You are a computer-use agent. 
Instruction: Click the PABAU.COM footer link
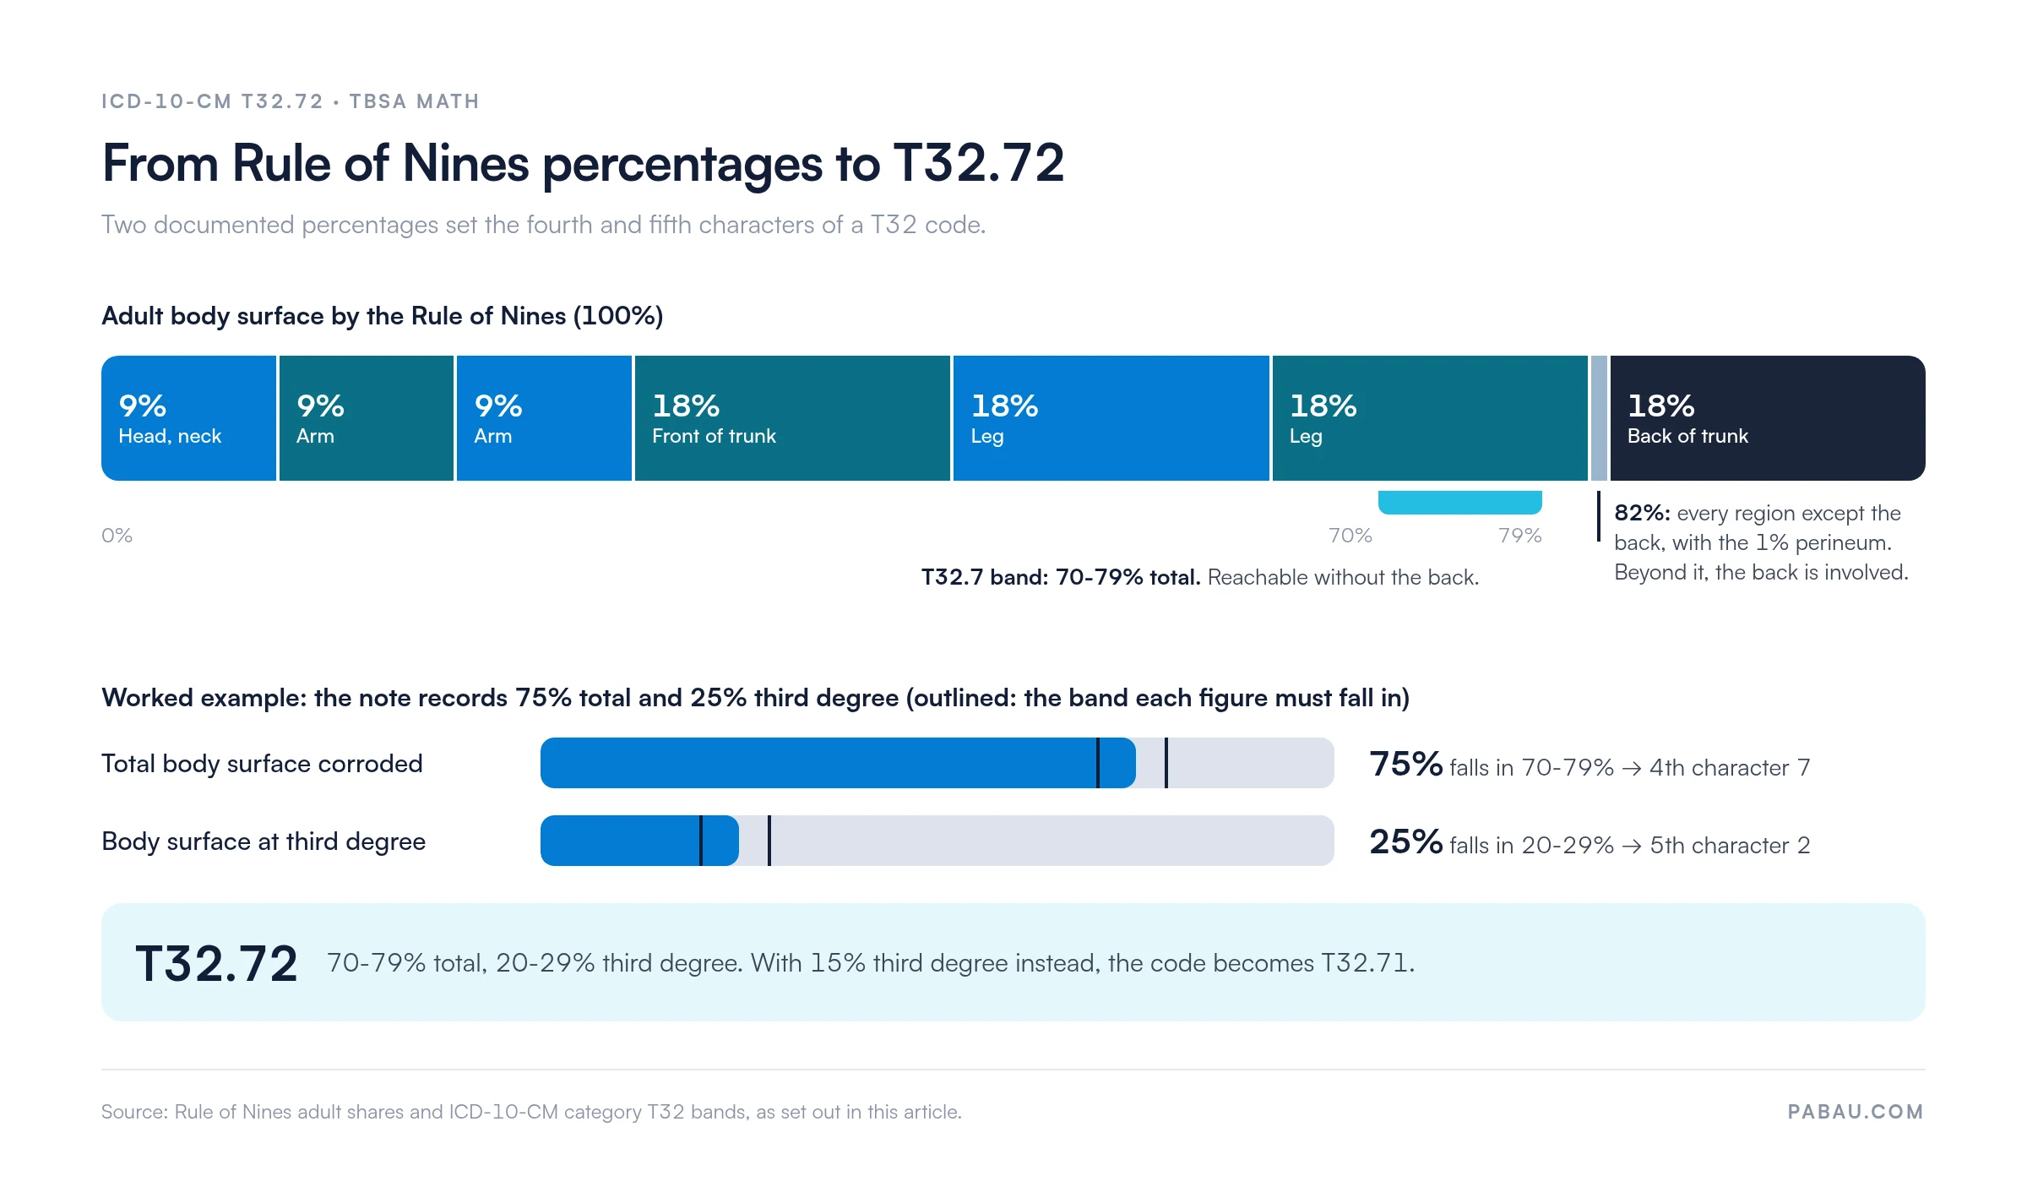1856,1112
